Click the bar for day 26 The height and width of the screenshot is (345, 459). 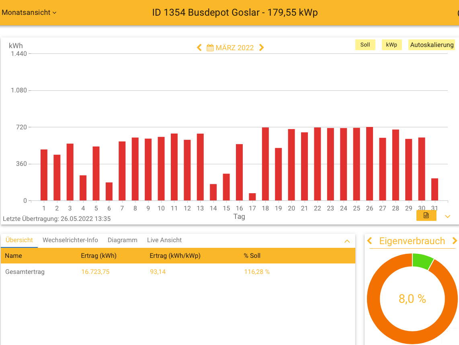click(x=369, y=164)
